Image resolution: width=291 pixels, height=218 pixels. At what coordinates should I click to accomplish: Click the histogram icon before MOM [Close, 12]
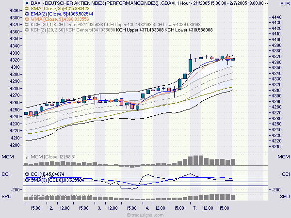point(27,157)
